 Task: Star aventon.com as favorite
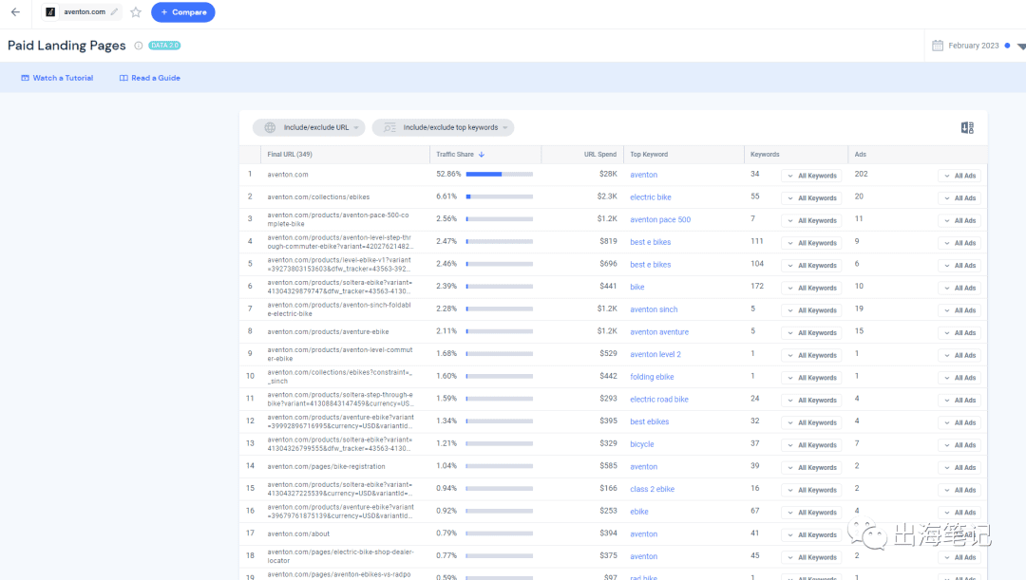click(x=136, y=11)
